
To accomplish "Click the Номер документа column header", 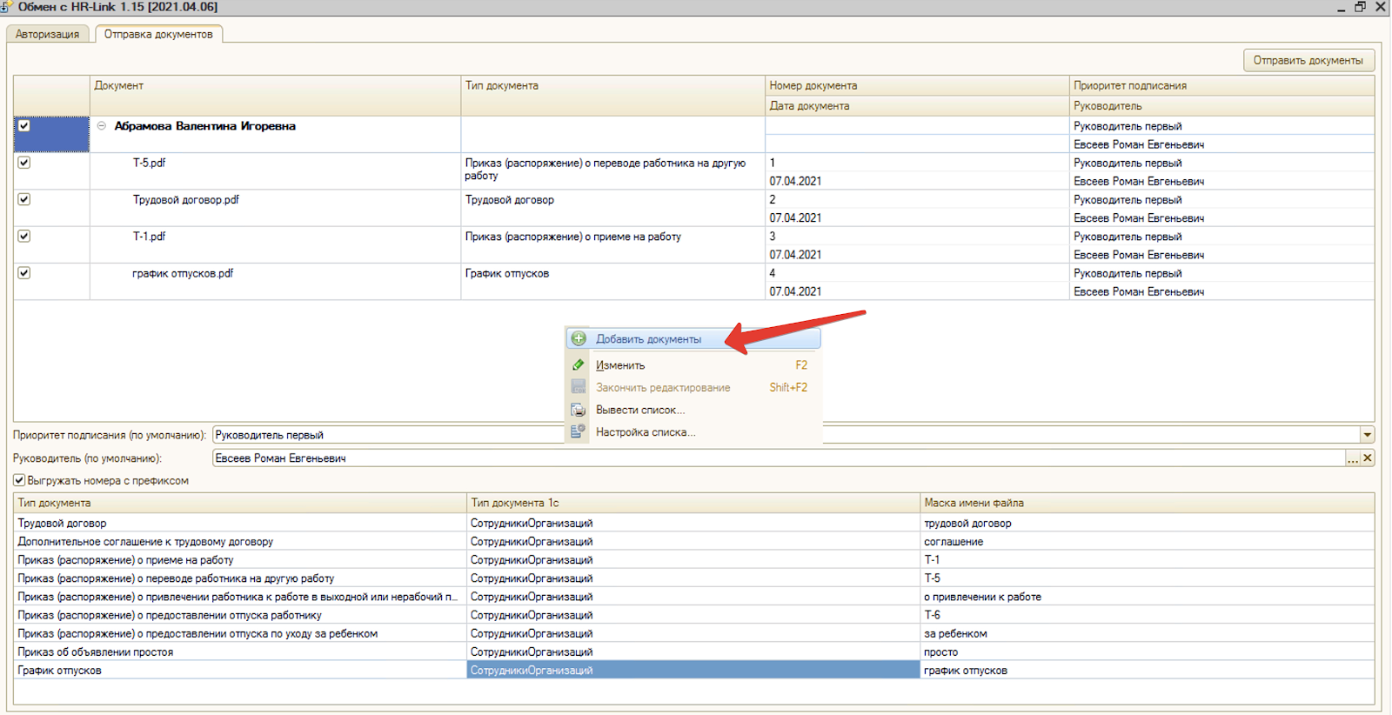I will [x=917, y=85].
